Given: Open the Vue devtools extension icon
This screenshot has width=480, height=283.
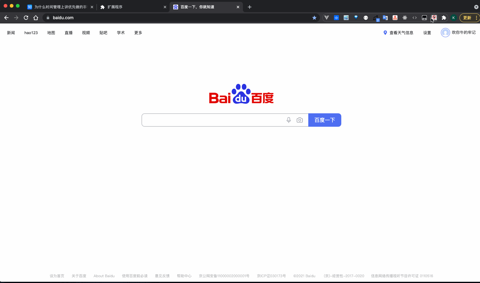Looking at the screenshot, I should (x=327, y=18).
